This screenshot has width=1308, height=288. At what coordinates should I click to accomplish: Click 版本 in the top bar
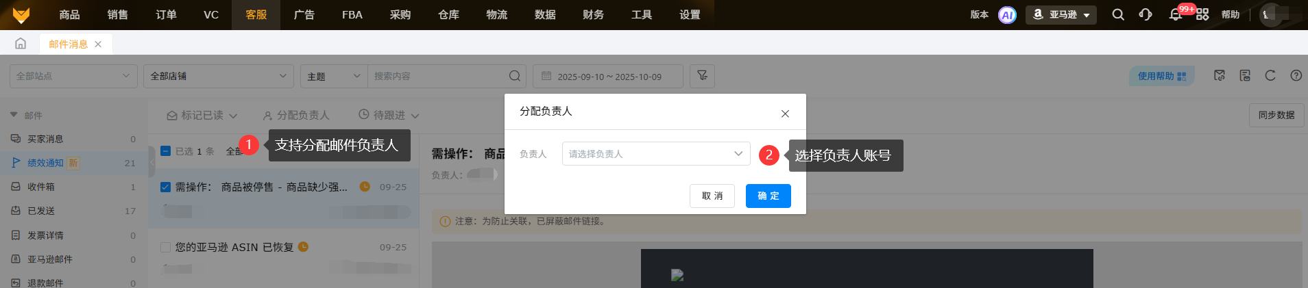980,14
